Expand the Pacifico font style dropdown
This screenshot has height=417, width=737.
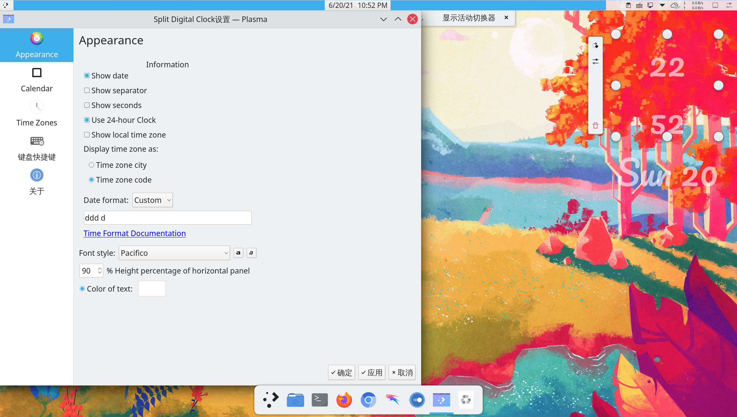click(x=174, y=253)
